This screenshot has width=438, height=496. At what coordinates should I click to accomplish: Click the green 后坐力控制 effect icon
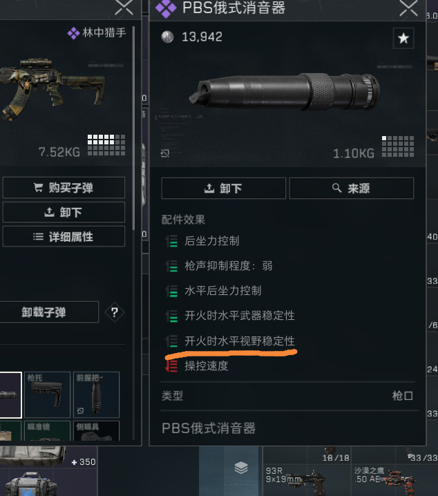pyautogui.click(x=171, y=241)
